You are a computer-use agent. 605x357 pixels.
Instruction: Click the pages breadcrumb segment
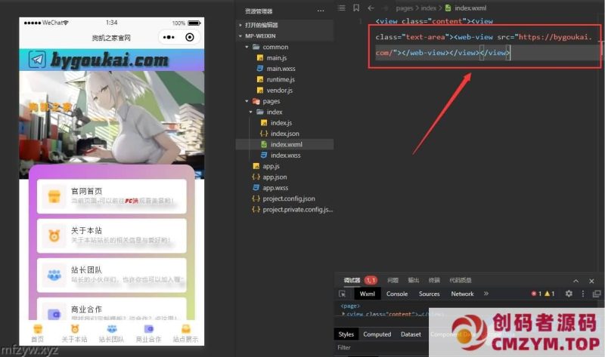pos(404,8)
